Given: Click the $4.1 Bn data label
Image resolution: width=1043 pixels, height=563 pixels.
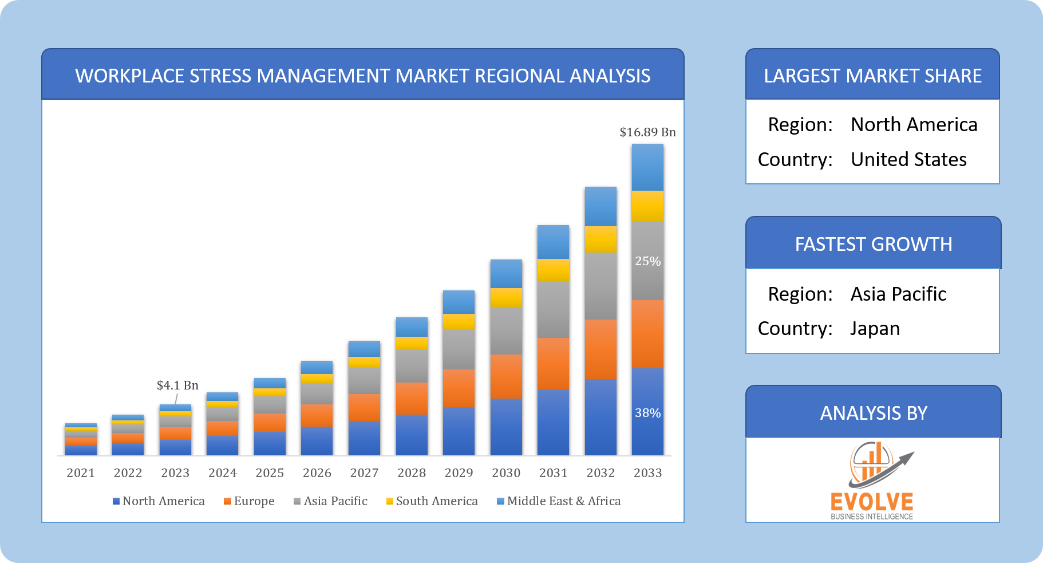Looking at the screenshot, I should click(177, 385).
